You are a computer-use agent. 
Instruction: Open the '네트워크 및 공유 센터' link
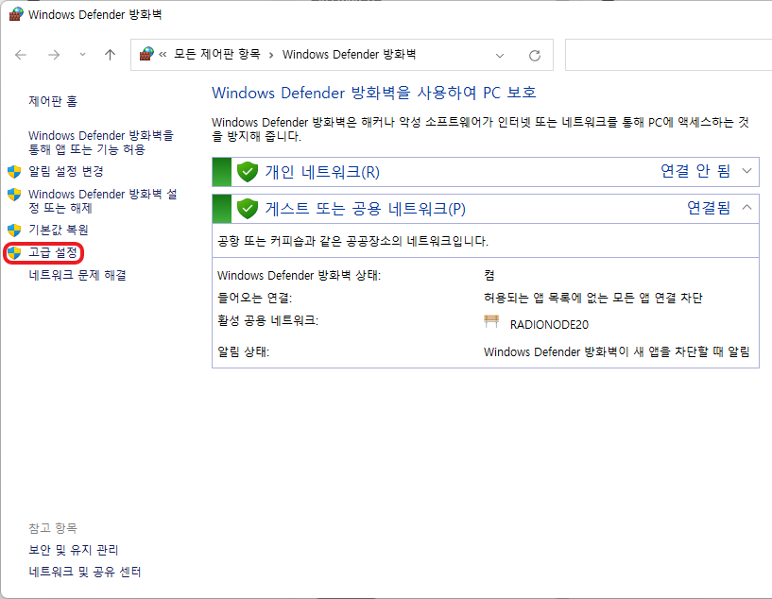[85, 572]
